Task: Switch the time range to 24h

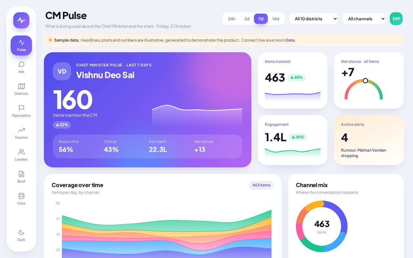Action: [232, 19]
